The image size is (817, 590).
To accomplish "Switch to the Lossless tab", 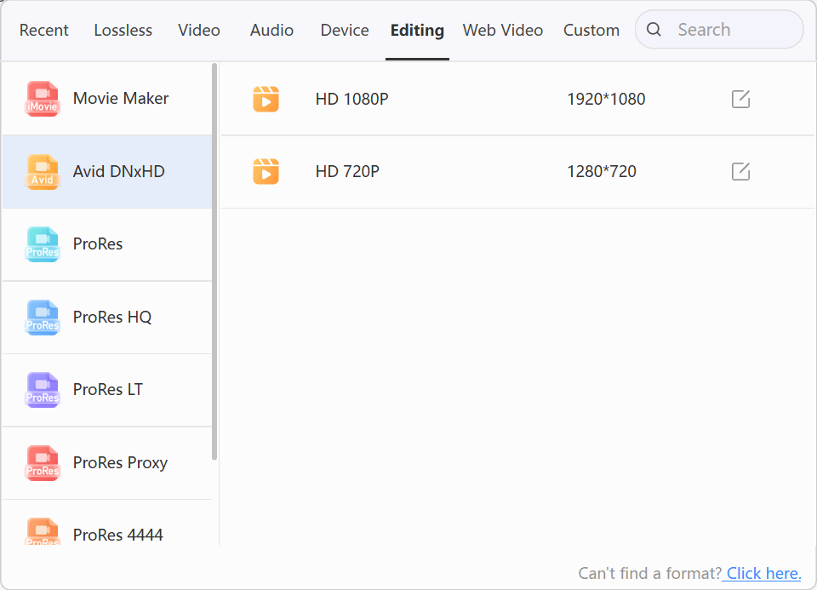I will coord(123,31).
